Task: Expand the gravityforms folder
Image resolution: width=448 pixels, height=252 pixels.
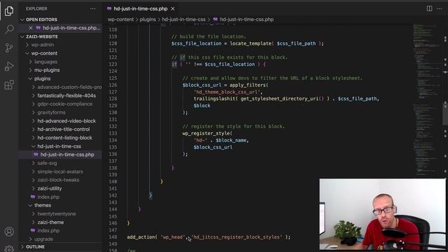Action: 51,112
